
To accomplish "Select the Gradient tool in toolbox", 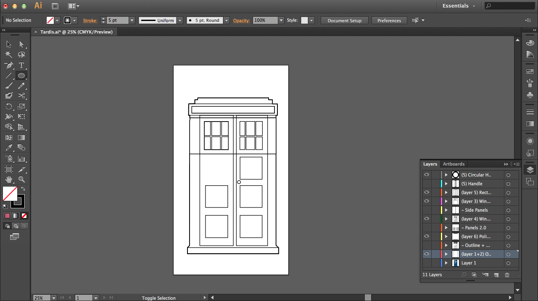I will pos(21,138).
